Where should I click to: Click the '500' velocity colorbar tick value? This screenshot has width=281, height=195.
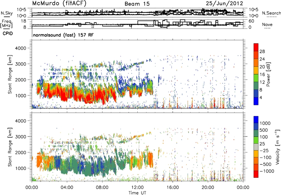click(x=264, y=130)
